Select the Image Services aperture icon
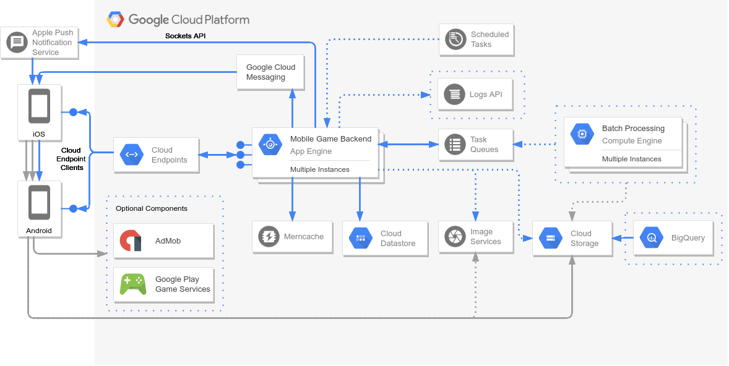729x366 pixels. tap(455, 236)
